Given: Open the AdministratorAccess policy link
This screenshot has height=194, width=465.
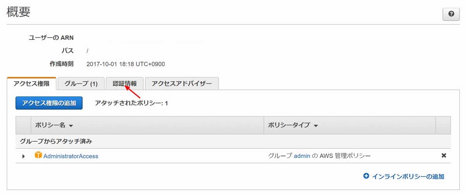Looking at the screenshot, I should pos(71,156).
